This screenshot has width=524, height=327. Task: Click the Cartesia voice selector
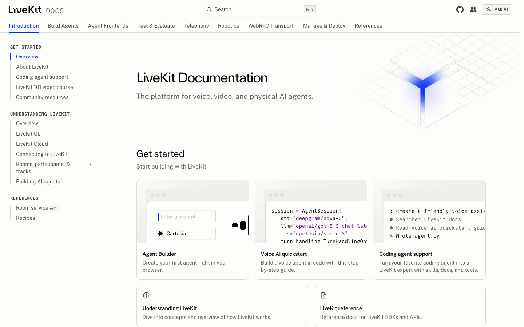[x=185, y=234]
